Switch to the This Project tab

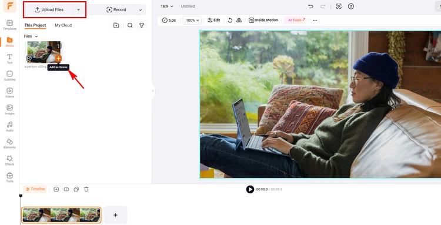coord(35,25)
